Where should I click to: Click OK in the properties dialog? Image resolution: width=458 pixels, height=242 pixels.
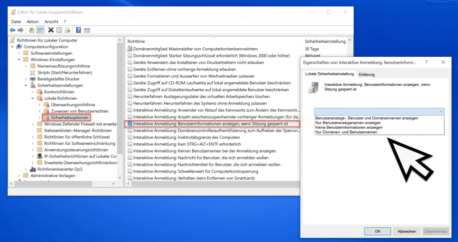(x=377, y=231)
